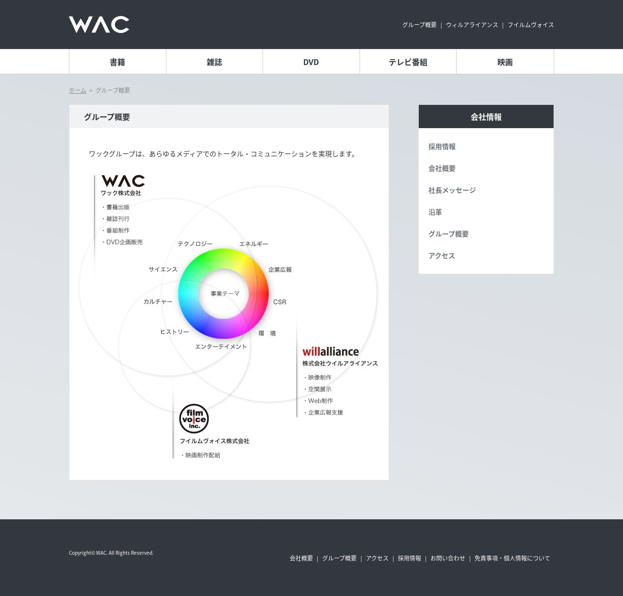Open sidebar item 採用情報
The height and width of the screenshot is (596, 623).
442,147
